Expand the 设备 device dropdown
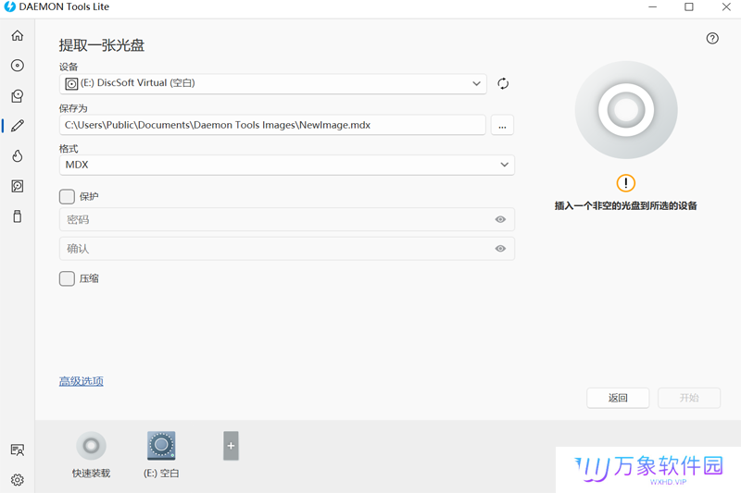The height and width of the screenshot is (493, 741). pos(273,83)
